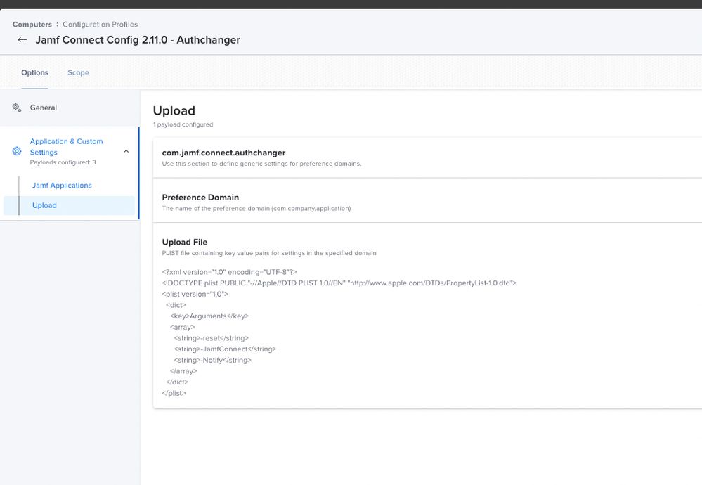This screenshot has width=702, height=485.
Task: Click the <string>-reset</string> line
Action: 212,338
